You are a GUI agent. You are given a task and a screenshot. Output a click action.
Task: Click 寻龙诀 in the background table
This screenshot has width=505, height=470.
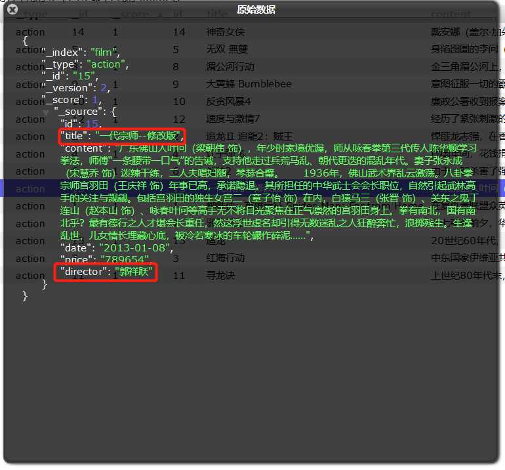pos(220,275)
